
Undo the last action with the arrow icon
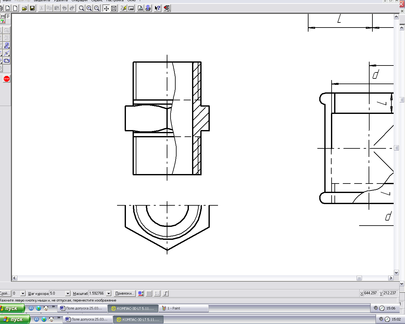[65, 8]
